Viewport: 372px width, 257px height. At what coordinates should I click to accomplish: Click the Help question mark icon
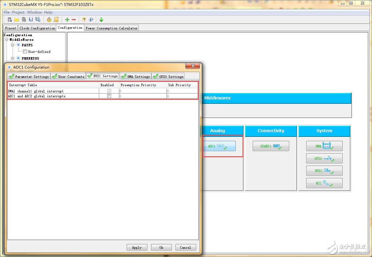84,19
